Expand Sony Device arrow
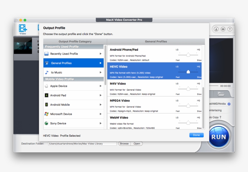This screenshot has width=248, height=172. [x=100, y=123]
